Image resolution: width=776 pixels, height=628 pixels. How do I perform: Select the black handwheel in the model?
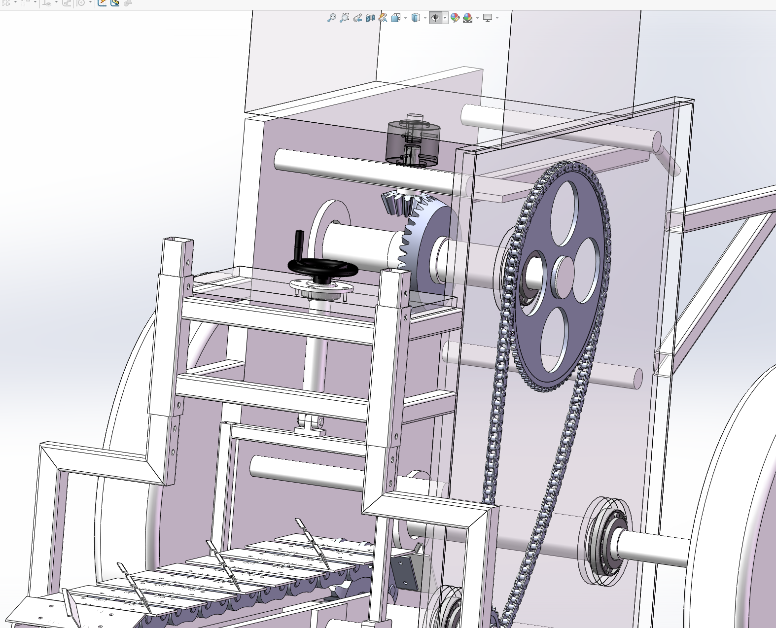(x=323, y=267)
